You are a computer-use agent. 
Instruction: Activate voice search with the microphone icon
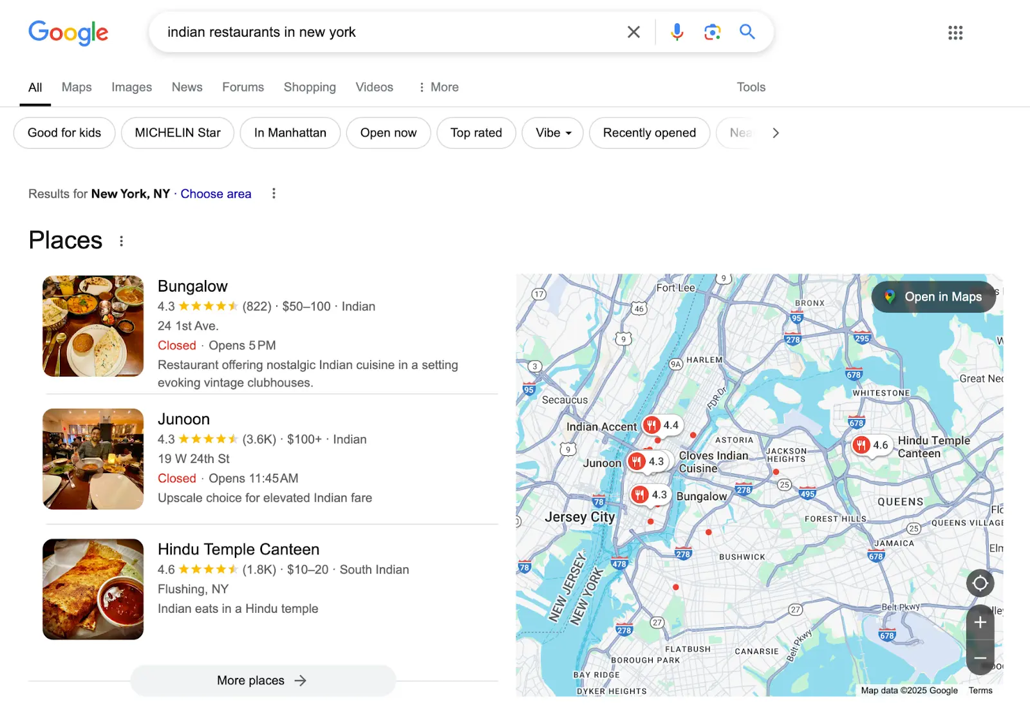pyautogui.click(x=677, y=32)
